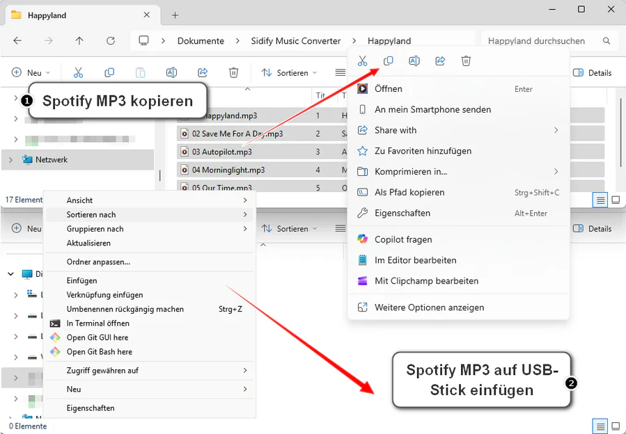This screenshot has height=434, width=626.
Task: Click the Cut icon in the context menu
Action: click(x=362, y=61)
